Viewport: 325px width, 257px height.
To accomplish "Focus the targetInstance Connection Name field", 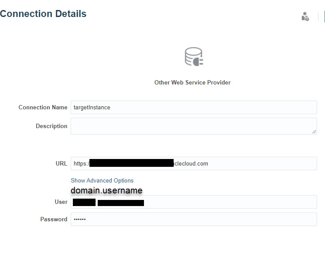I will tap(194, 108).
